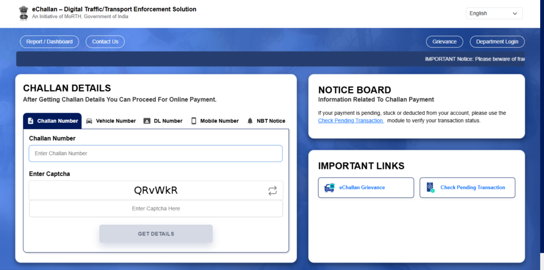The image size is (544, 270).
Task: Click the CHALLAN DETAILS heading
Action: (x=67, y=88)
